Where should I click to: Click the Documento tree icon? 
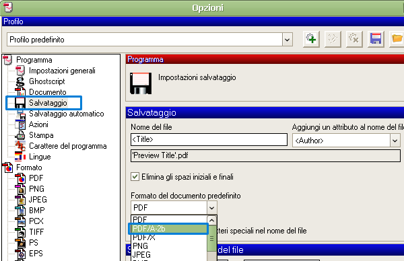click(x=20, y=92)
